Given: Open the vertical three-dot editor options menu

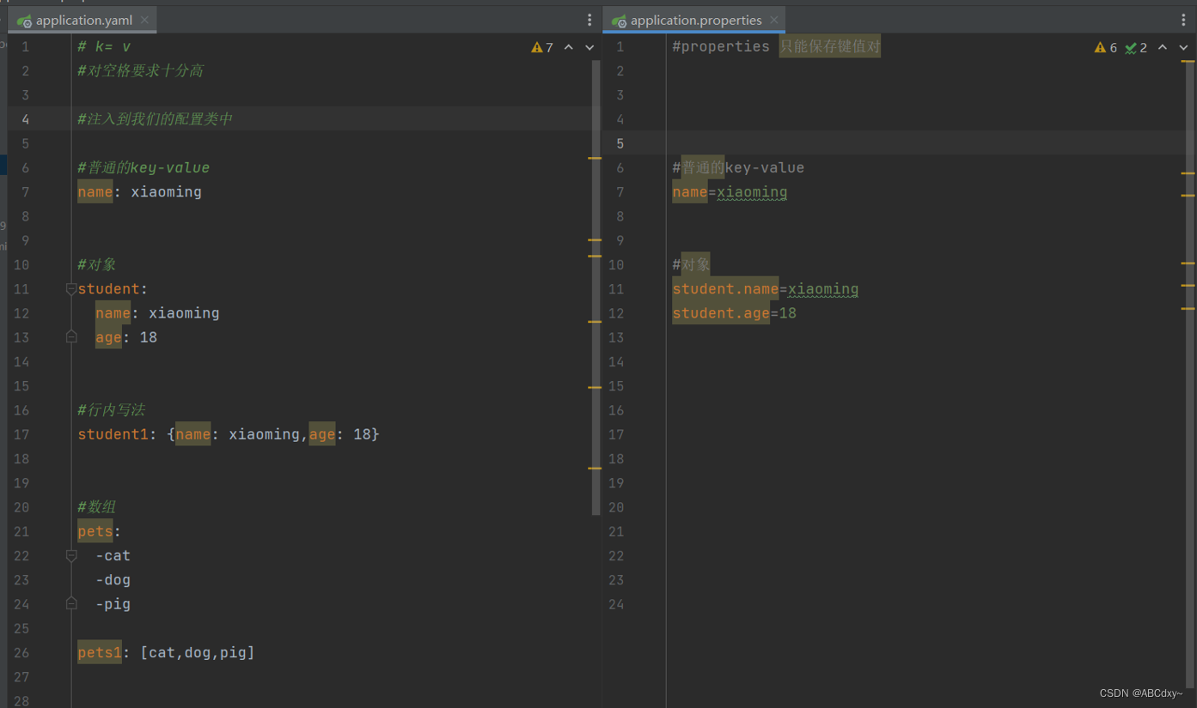Looking at the screenshot, I should [x=589, y=19].
